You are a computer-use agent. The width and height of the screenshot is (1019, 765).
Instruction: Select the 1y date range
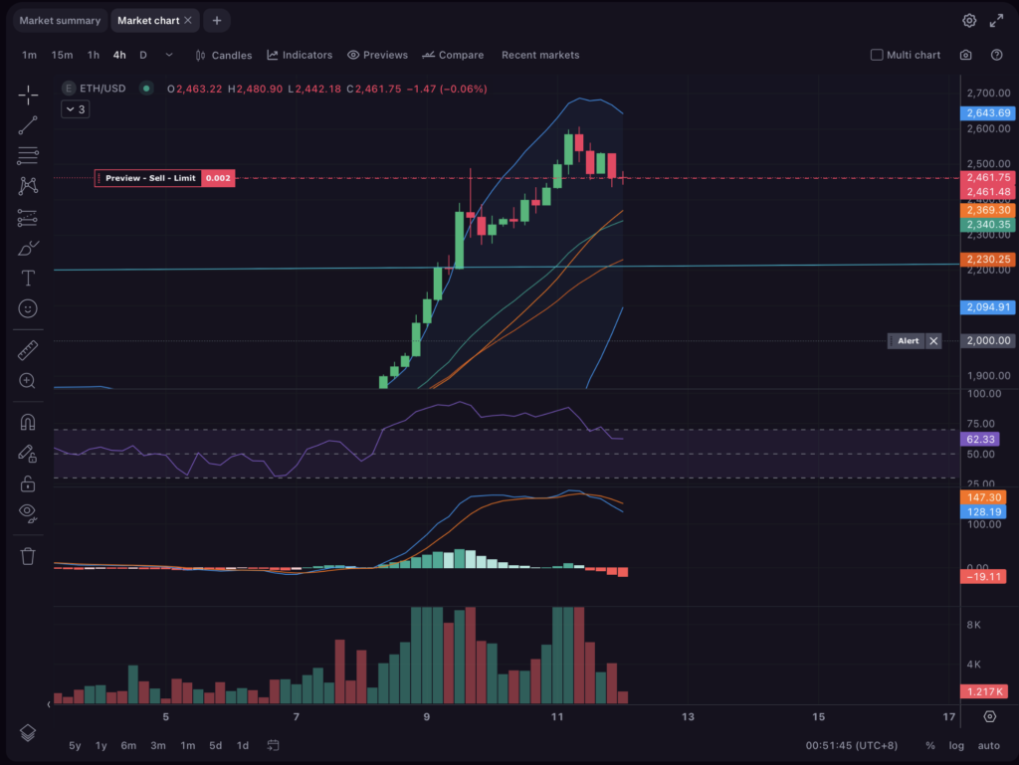(101, 745)
